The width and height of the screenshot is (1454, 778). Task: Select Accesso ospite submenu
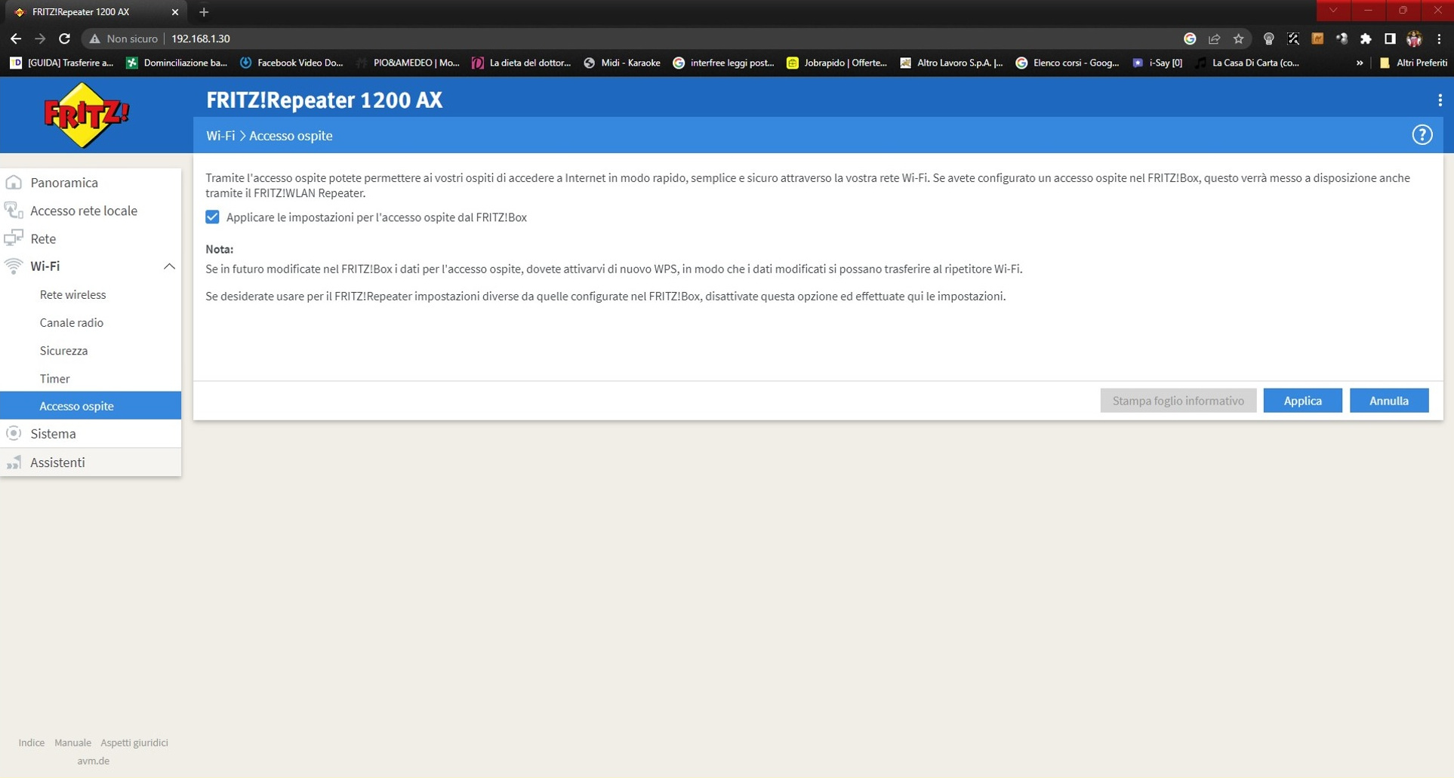pos(91,406)
